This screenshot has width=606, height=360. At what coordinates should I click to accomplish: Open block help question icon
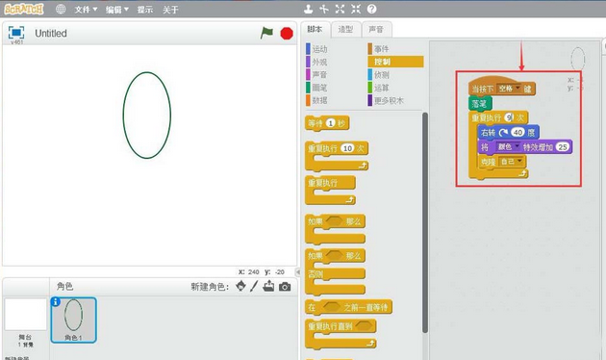click(371, 9)
